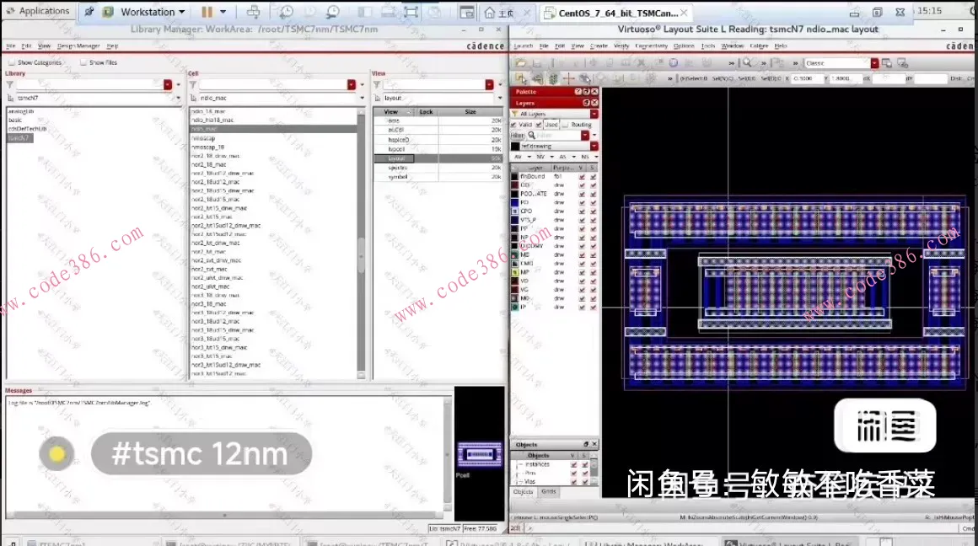The image size is (978, 546).
Task: Click the home tab icon in Workstation
Action: pos(490,13)
